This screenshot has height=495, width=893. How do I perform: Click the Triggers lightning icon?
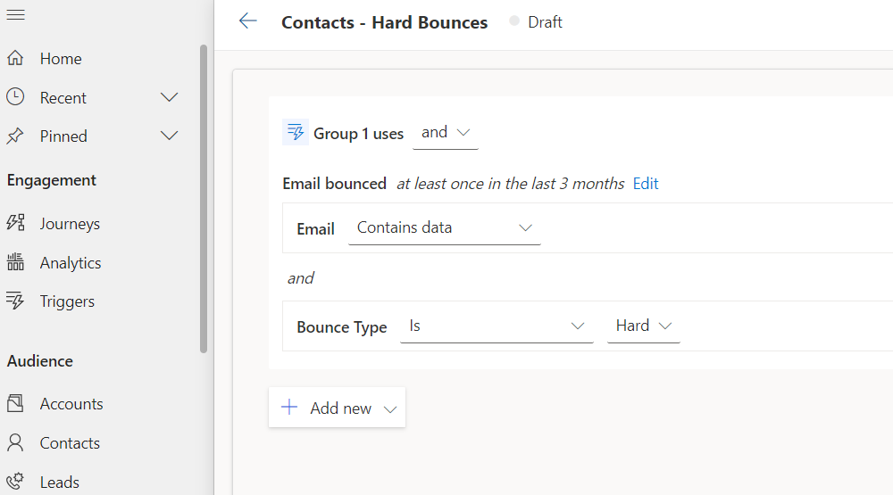tap(15, 301)
